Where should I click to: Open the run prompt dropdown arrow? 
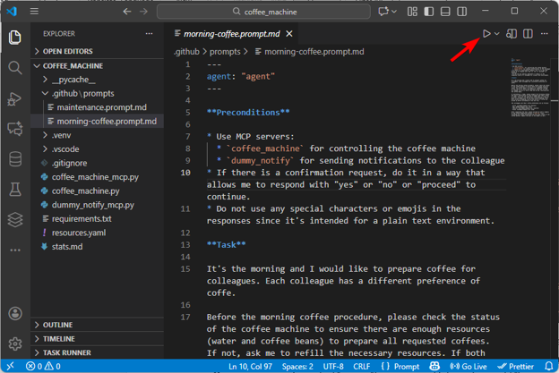tap(496, 34)
